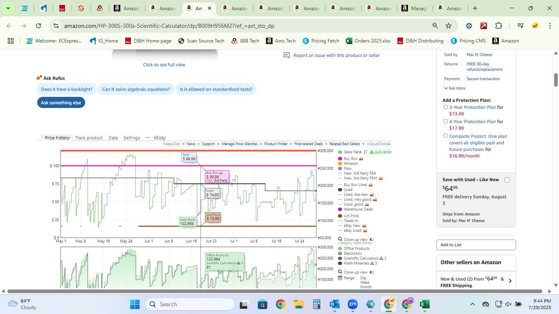Open a new browser tab with plus icon
559x314 pixels.
point(475,8)
